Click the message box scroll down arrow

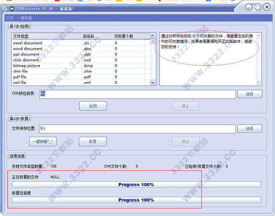click(x=258, y=83)
